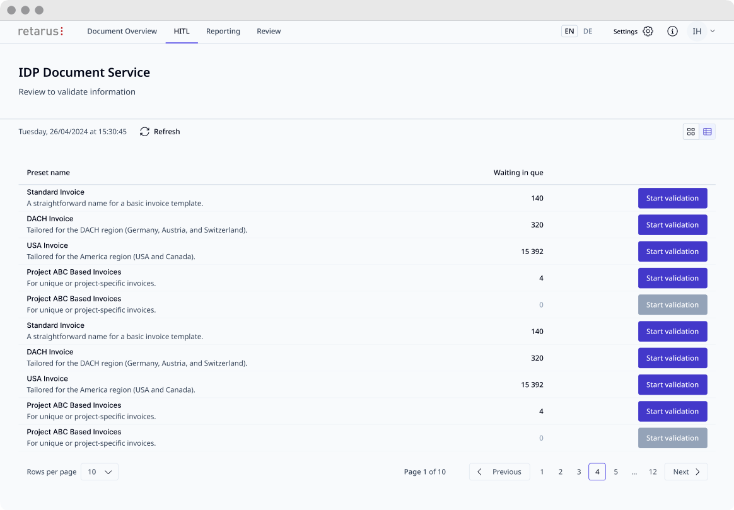Image resolution: width=734 pixels, height=510 pixels.
Task: Go to page 3
Action: pyautogui.click(x=579, y=472)
